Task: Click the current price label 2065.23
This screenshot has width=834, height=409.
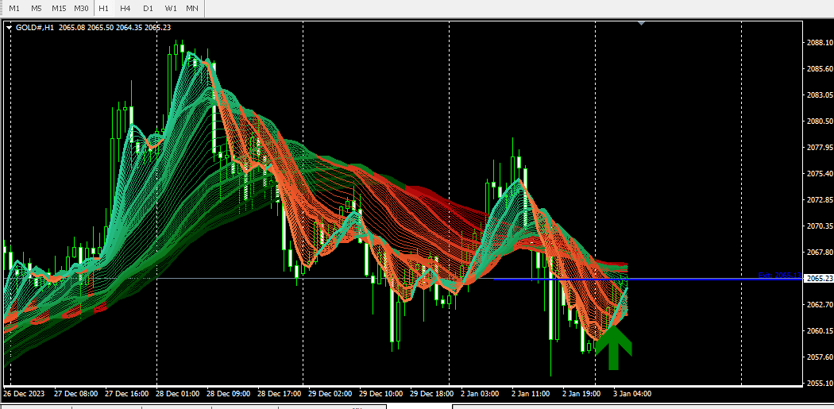Action: 819,279
